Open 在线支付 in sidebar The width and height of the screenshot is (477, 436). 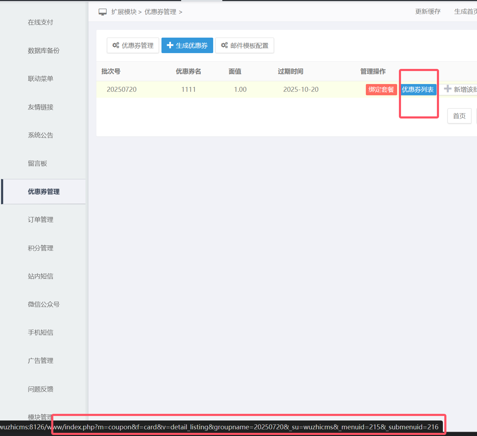point(40,23)
